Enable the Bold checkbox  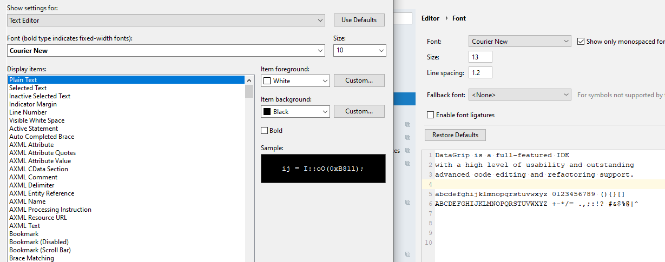(265, 130)
